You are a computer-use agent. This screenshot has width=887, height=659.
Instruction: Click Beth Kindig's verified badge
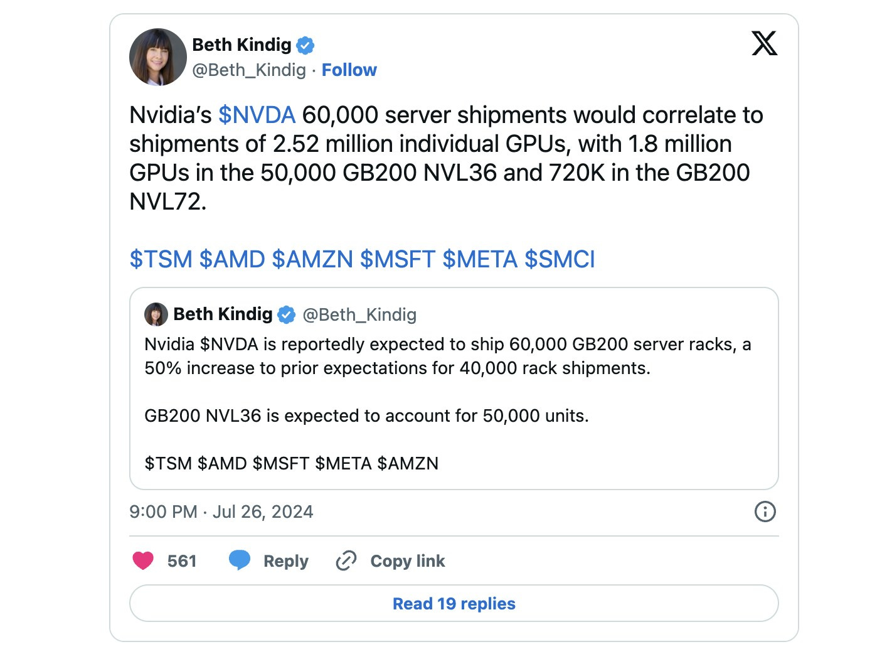(305, 45)
